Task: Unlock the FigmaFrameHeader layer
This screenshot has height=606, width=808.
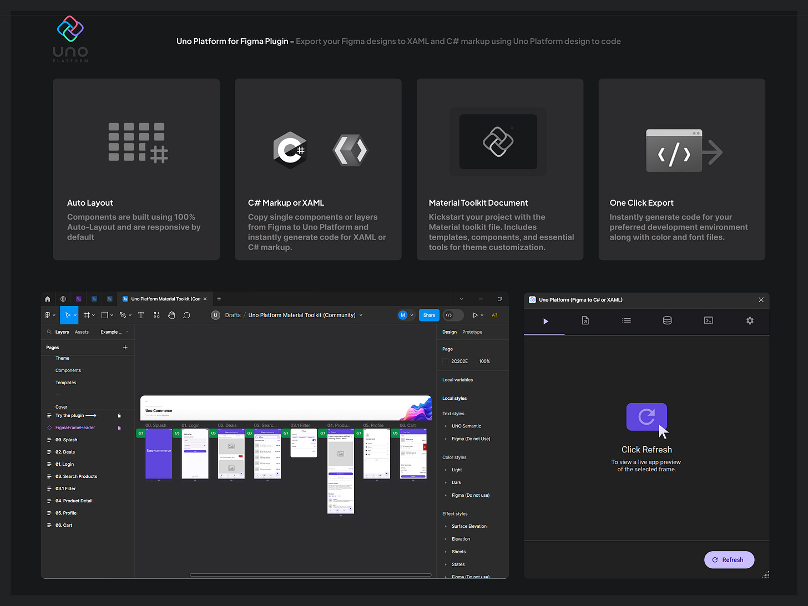Action: tap(119, 427)
